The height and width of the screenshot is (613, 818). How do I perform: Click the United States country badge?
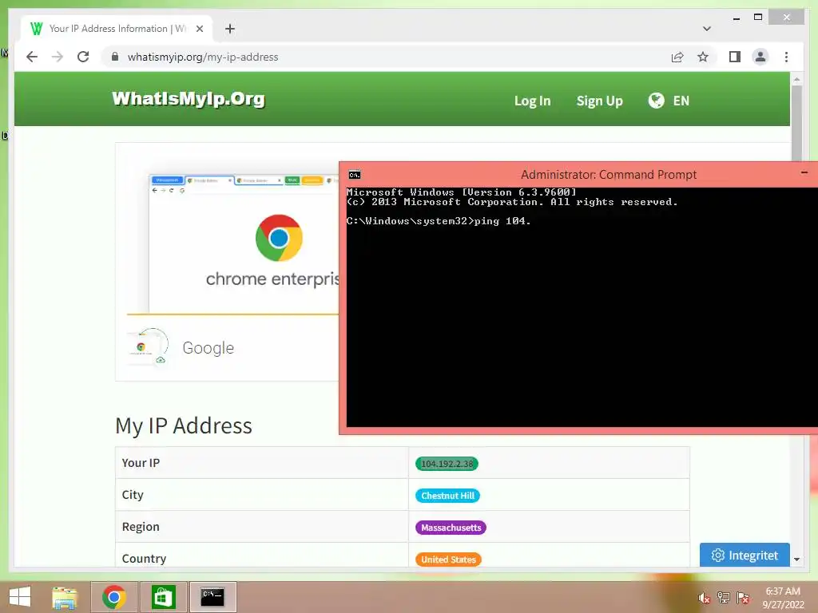(x=448, y=560)
